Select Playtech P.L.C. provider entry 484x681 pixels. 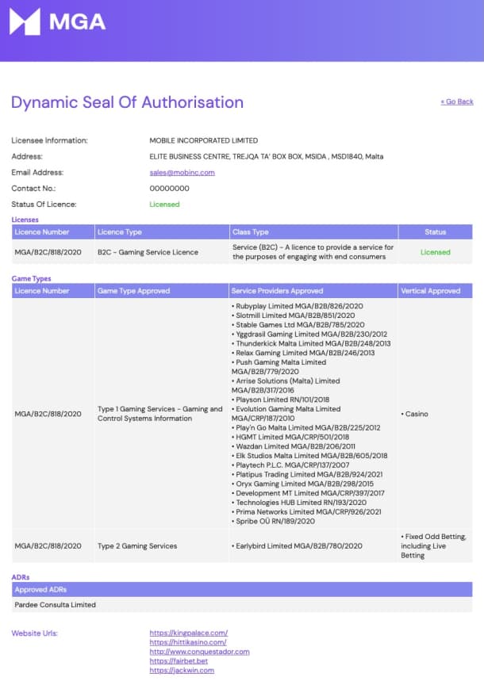tap(290, 465)
